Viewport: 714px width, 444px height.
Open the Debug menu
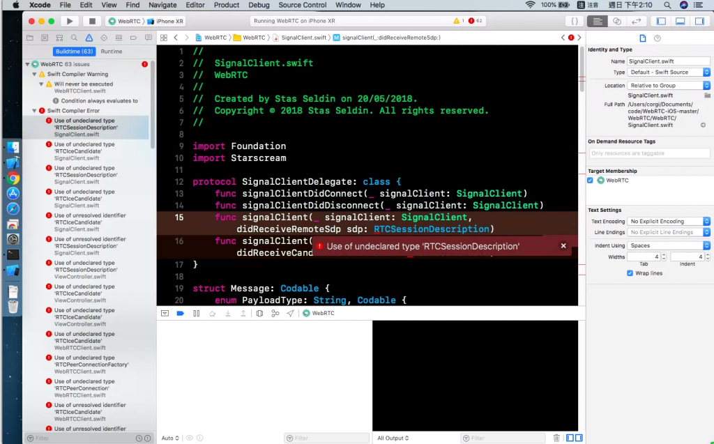[x=259, y=5]
